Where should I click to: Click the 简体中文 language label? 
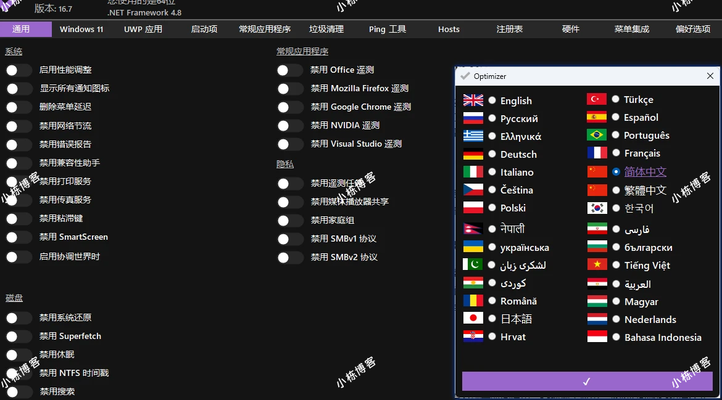(645, 172)
